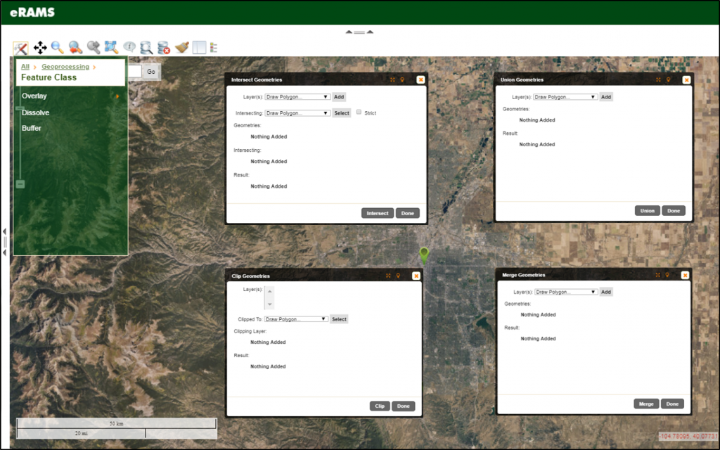Expand the Clipped To dropdown
Viewport: 720px width, 450px height.
pyautogui.click(x=296, y=319)
